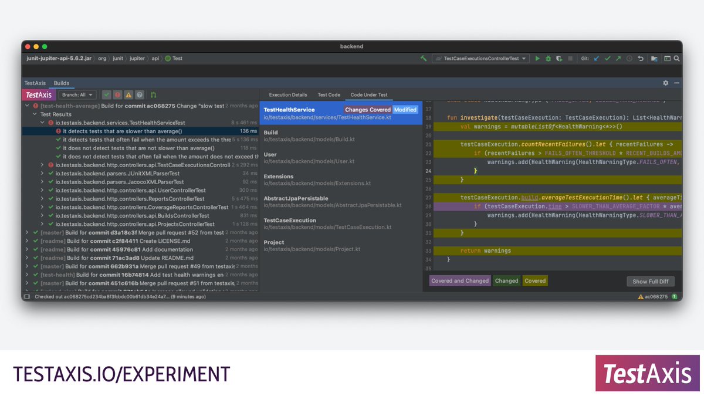Toggle the unknown status question mark filter

(x=140, y=94)
